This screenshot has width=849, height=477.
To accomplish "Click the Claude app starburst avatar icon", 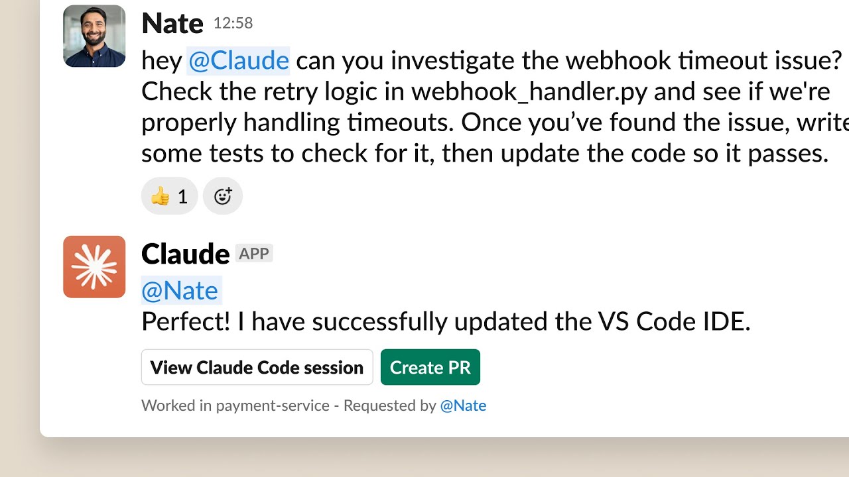I will [94, 266].
